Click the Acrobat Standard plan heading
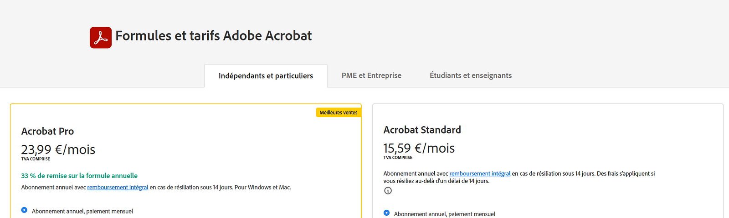729x218 pixels. [422, 130]
